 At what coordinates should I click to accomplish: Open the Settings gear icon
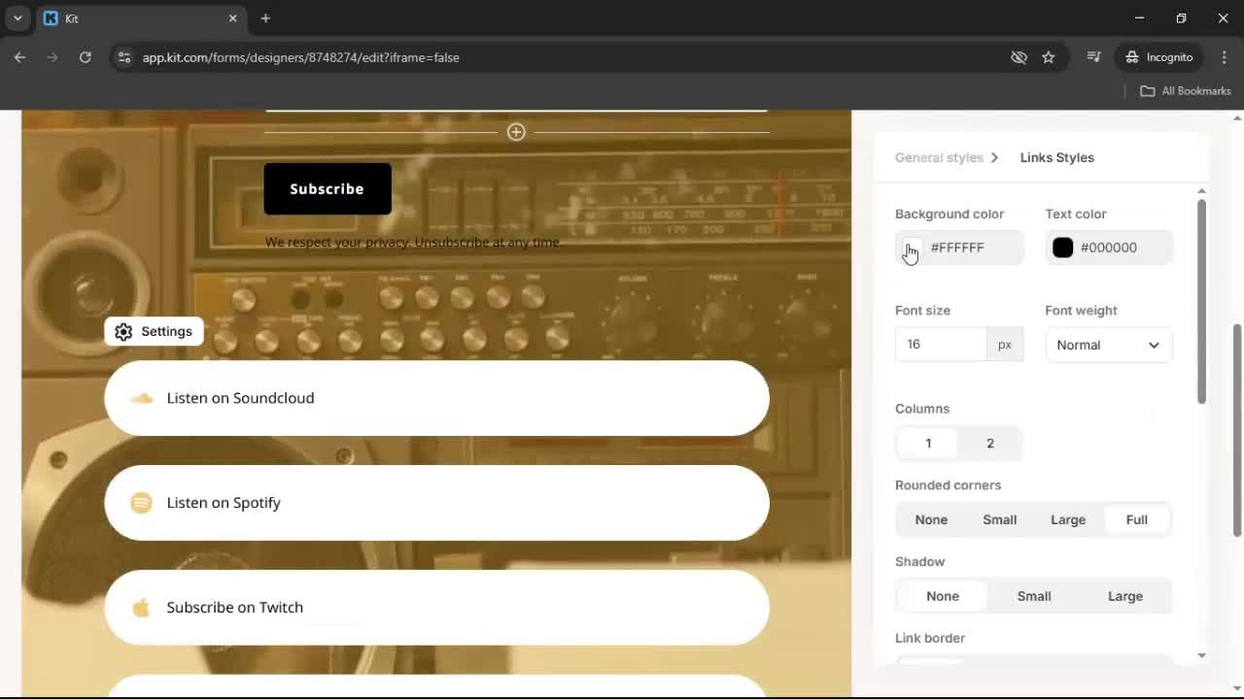[123, 331]
